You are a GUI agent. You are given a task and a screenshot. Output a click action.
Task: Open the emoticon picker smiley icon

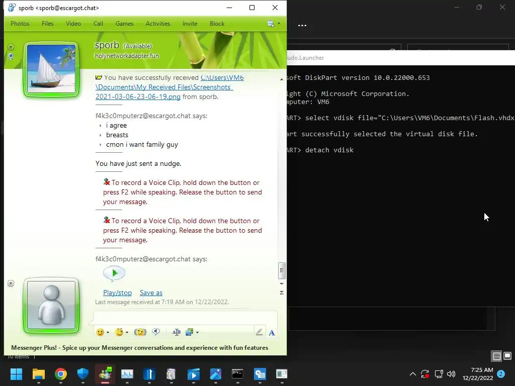(x=100, y=332)
